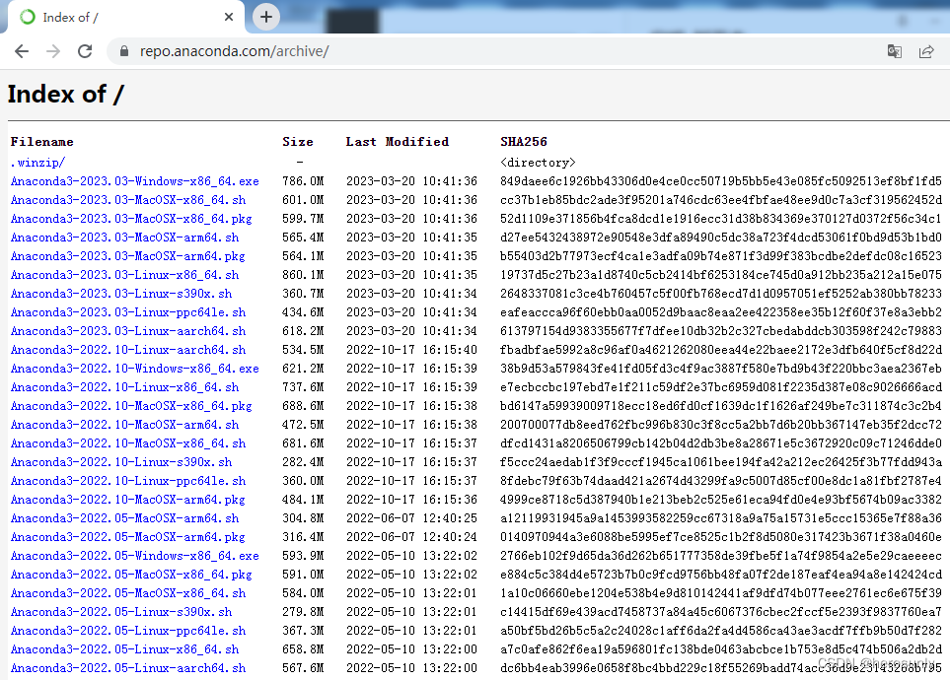Click the 'Index of /' page heading
The width and height of the screenshot is (950, 680).
click(x=65, y=95)
